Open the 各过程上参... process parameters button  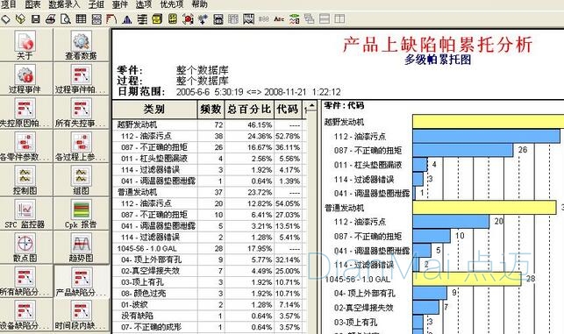81,146
